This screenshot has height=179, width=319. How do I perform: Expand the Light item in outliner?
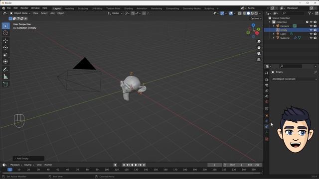[x=274, y=34]
